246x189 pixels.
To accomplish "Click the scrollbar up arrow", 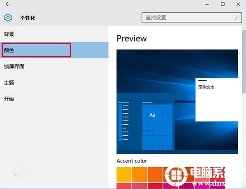I will tap(244, 28).
